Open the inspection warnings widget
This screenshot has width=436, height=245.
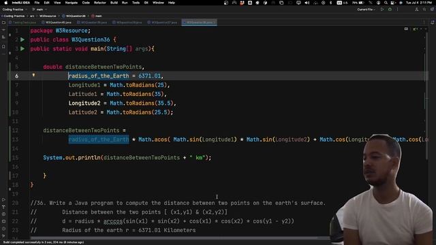pyautogui.click(x=415, y=29)
